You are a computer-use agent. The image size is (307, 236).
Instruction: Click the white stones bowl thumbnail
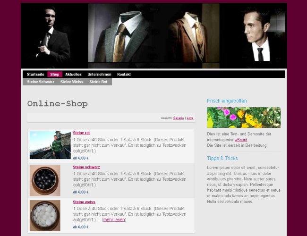click(x=45, y=215)
